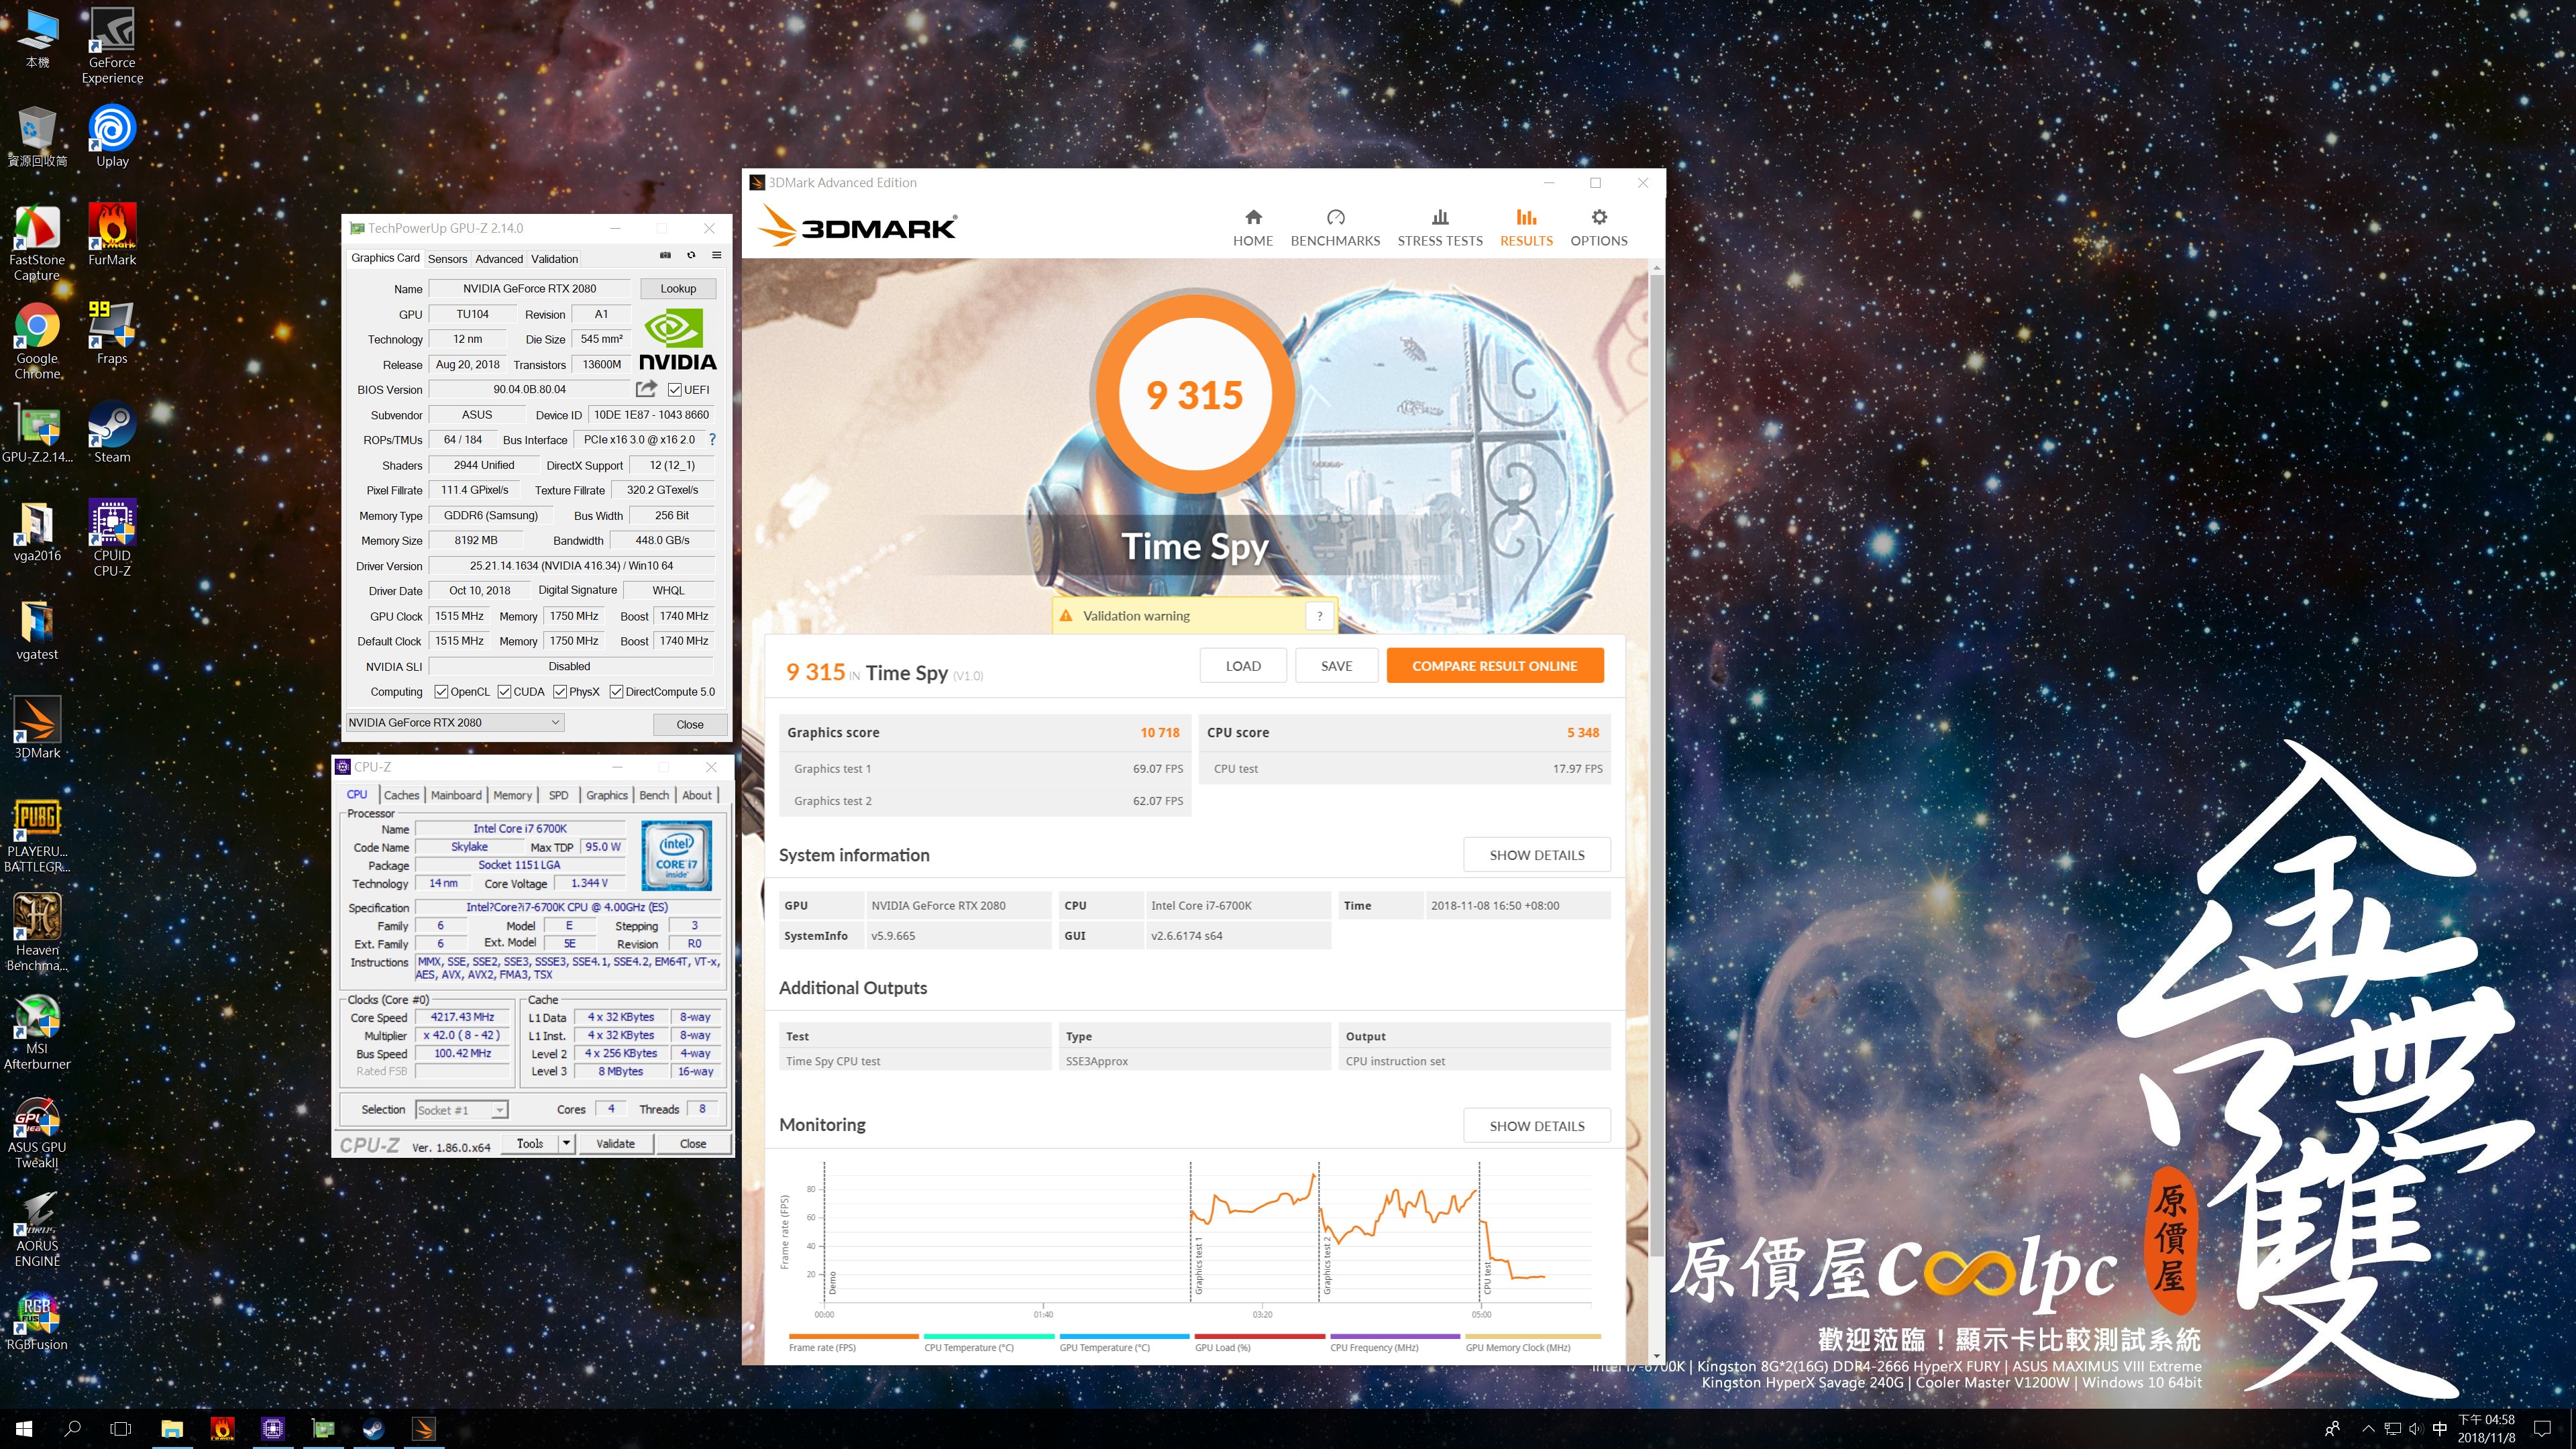Open File Explorer from taskbar
The width and height of the screenshot is (2576, 1449).
coord(172,1429)
